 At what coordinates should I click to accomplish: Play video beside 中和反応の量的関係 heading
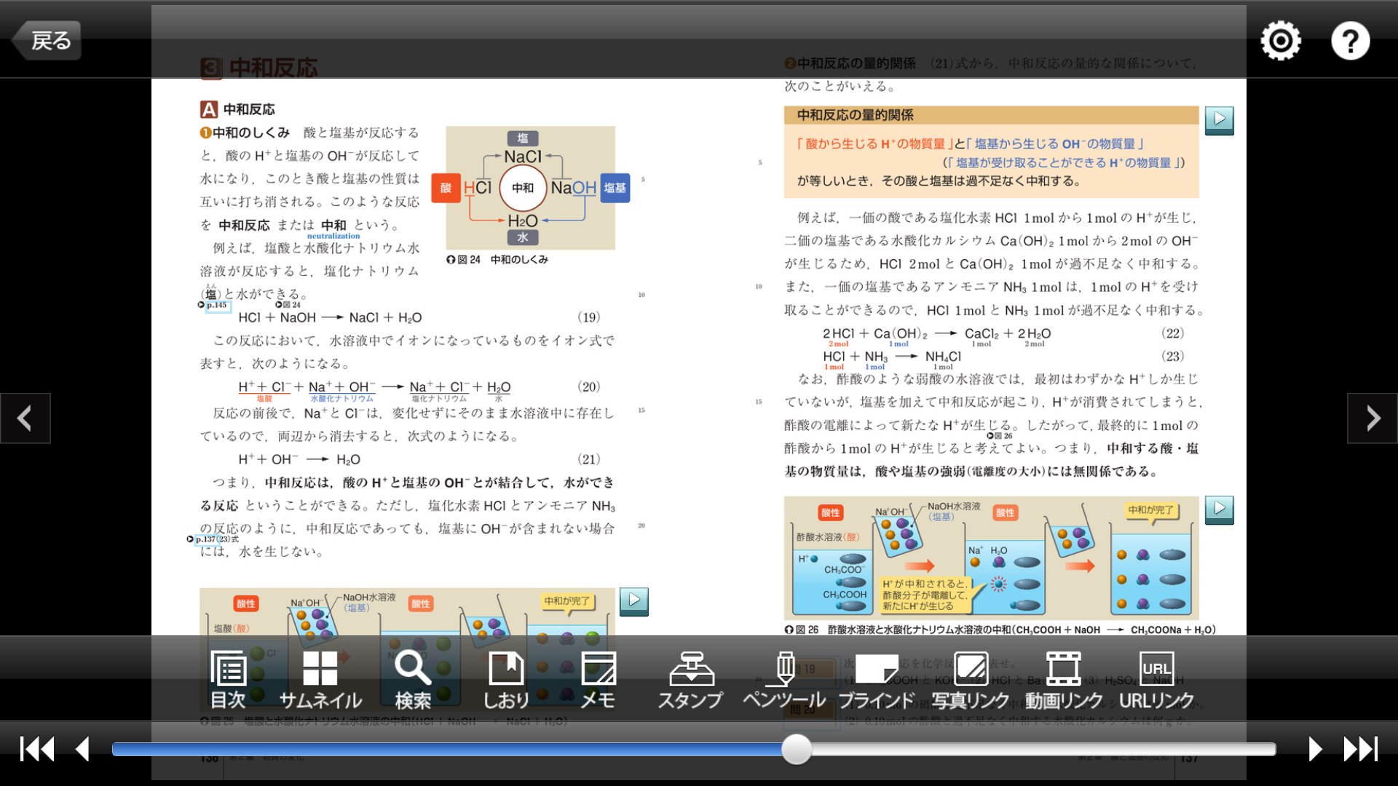pos(1219,119)
